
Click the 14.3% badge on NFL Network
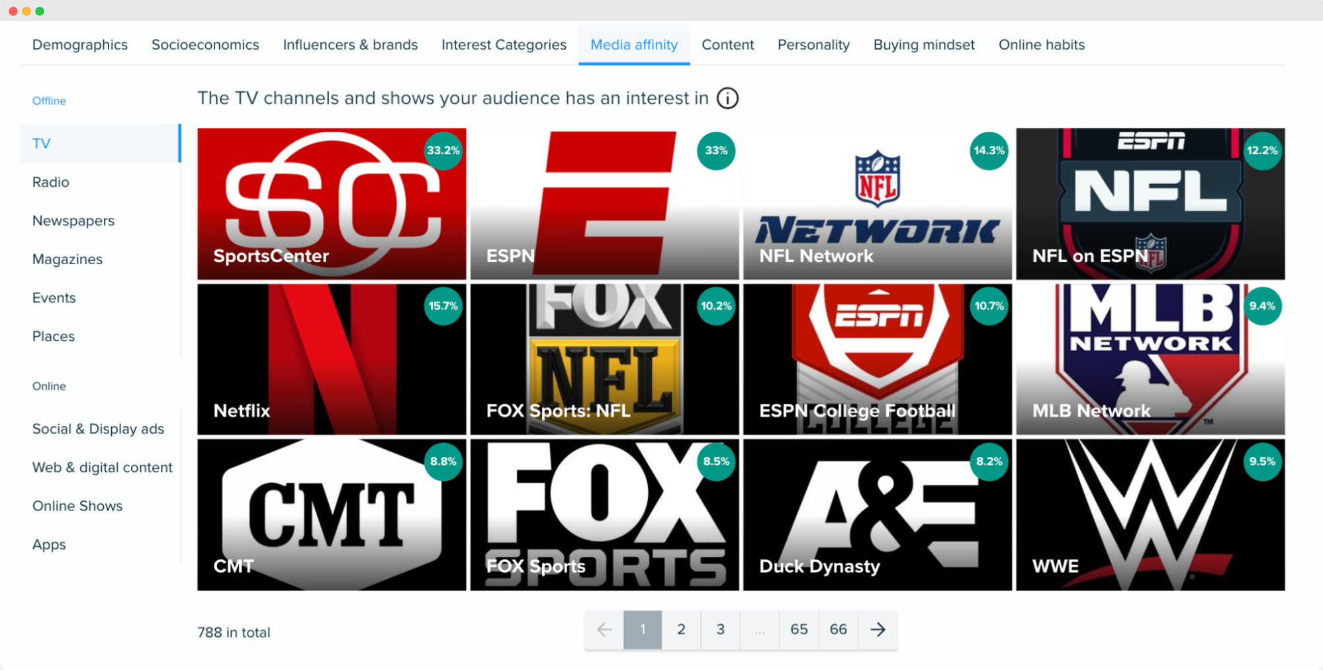[x=989, y=150]
